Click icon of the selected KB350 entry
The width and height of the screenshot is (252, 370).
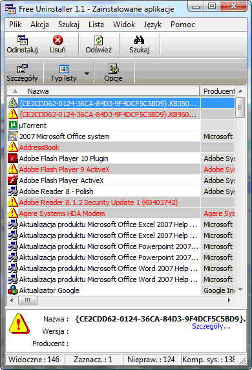13,103
